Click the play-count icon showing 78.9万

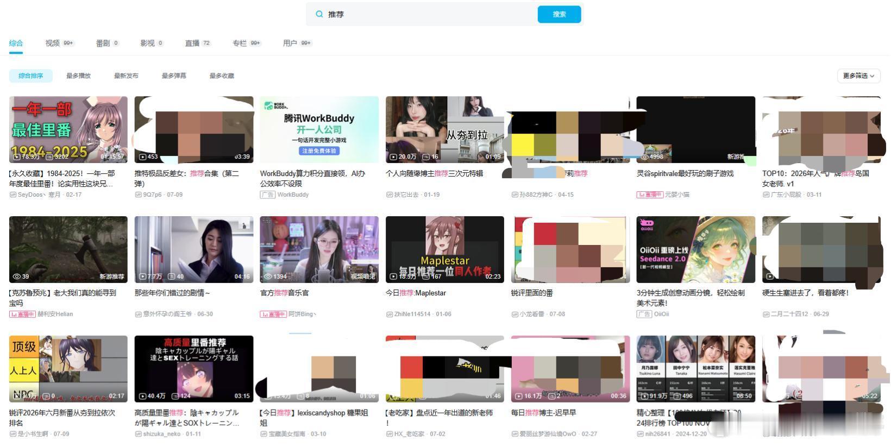coord(16,157)
